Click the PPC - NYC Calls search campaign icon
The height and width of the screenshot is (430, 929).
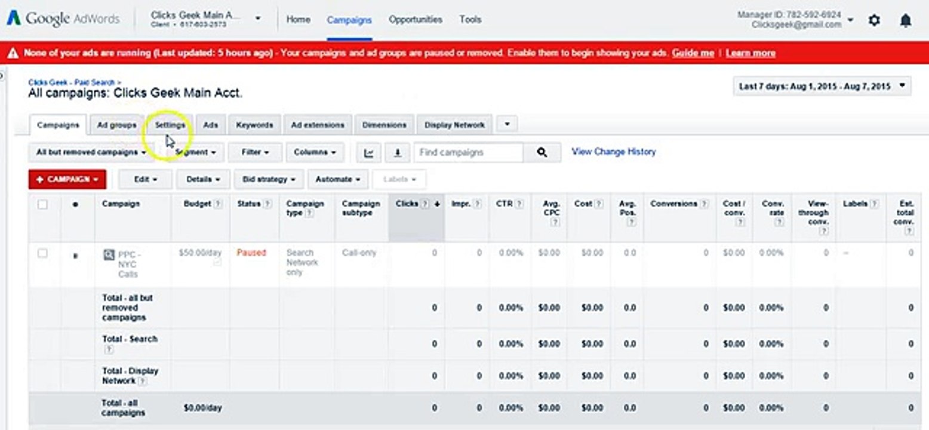coord(109,254)
